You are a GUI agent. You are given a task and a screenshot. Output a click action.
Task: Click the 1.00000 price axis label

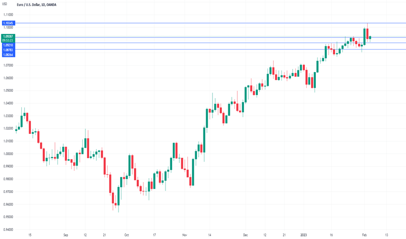point(8,154)
